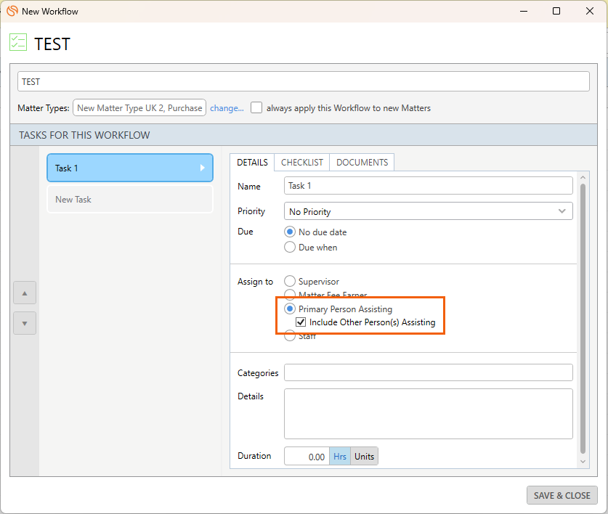608x514 pixels.
Task: Select the Due when radio option
Action: [290, 247]
